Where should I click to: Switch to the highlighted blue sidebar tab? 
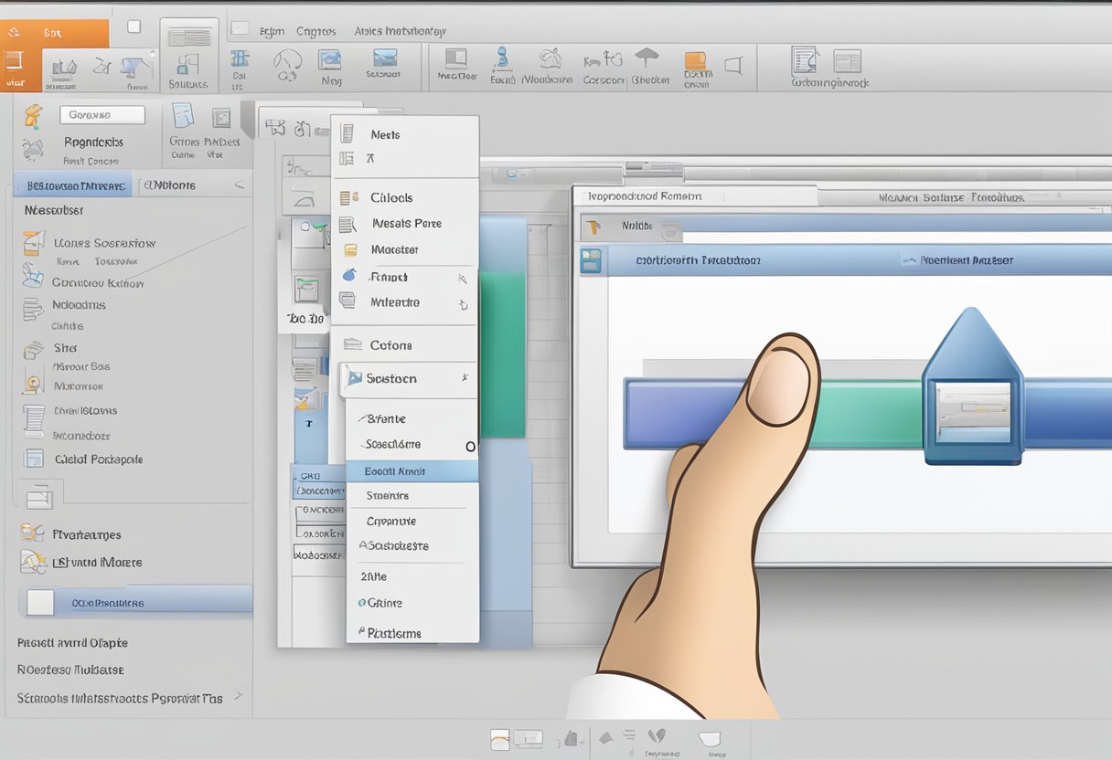[x=73, y=185]
